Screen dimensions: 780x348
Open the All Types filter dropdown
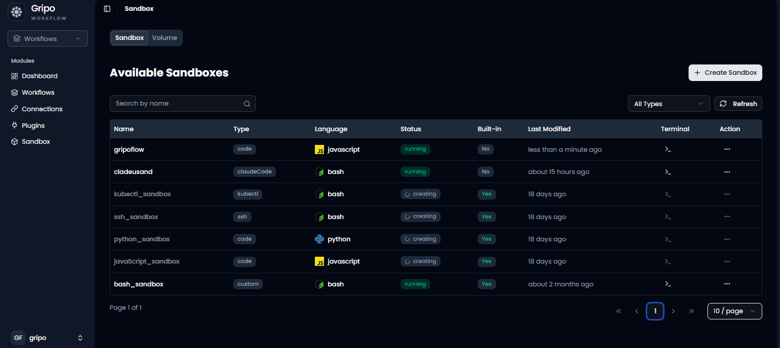click(x=669, y=104)
